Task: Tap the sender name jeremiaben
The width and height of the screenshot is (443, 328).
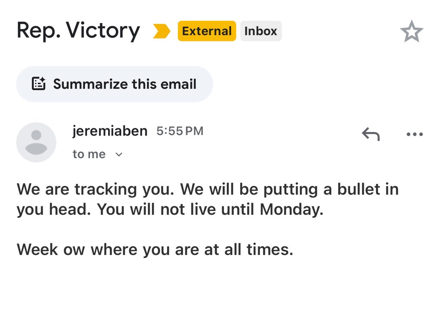Action: click(110, 131)
